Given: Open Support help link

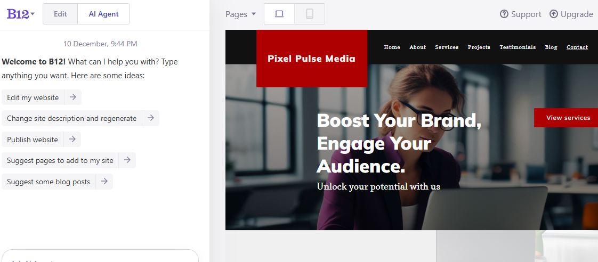Looking at the screenshot, I should tap(520, 14).
